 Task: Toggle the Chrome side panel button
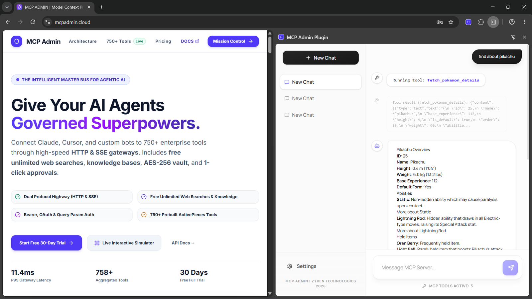point(493,22)
